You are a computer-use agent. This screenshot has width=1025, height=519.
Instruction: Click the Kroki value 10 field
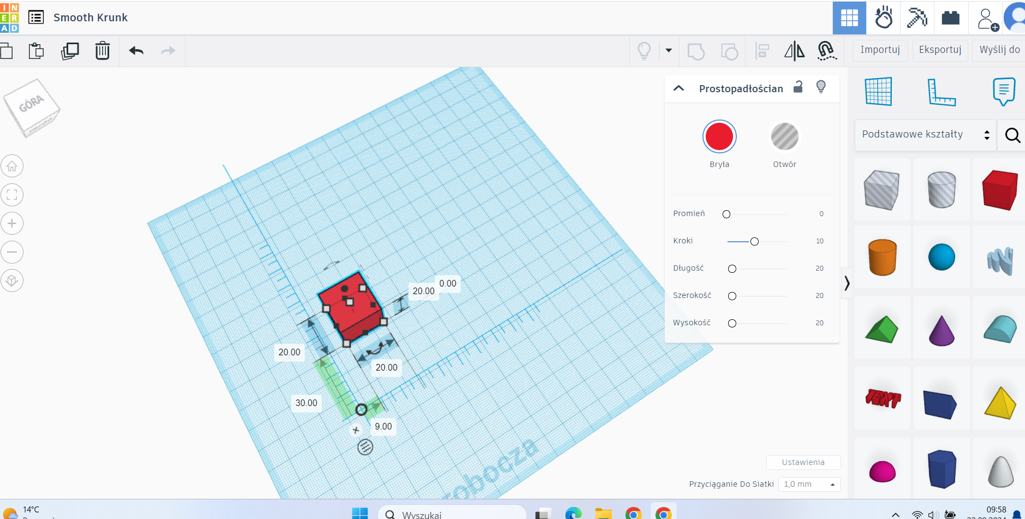coord(819,241)
